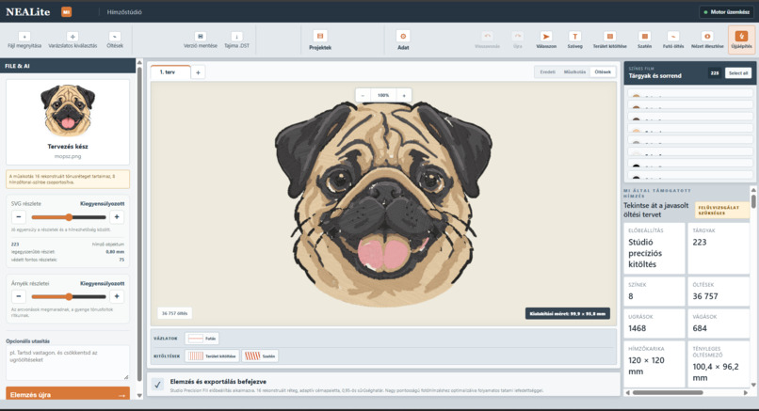The height and width of the screenshot is (411, 759).
Task: Click the Újra redo icon
Action: coord(517,37)
